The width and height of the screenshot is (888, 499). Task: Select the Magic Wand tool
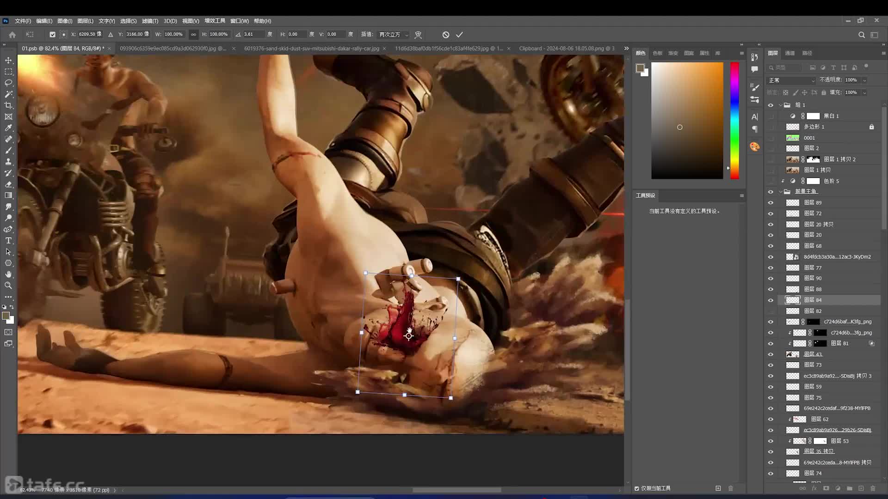coord(8,94)
